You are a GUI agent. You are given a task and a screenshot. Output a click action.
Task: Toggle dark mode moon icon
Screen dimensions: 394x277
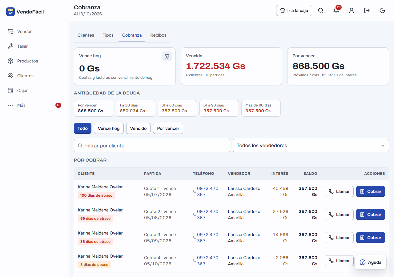(x=382, y=10)
